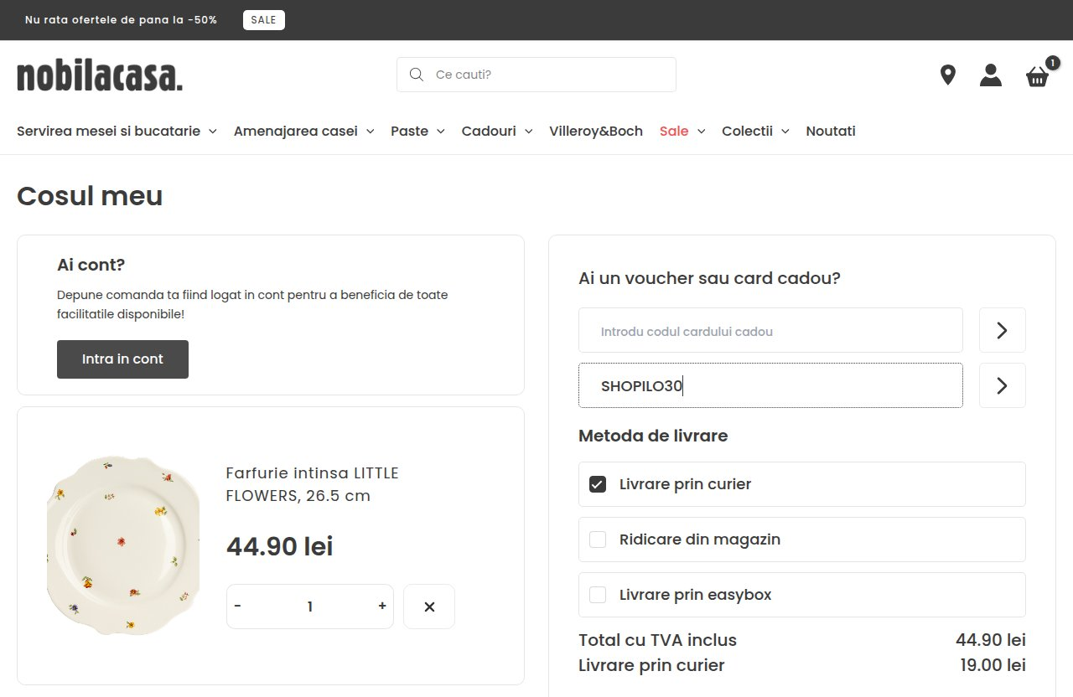
Task: Click the search magnifier icon
Action: [x=416, y=75]
